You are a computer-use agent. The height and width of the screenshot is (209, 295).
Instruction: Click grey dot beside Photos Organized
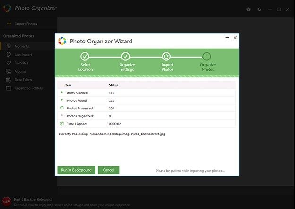(62, 115)
